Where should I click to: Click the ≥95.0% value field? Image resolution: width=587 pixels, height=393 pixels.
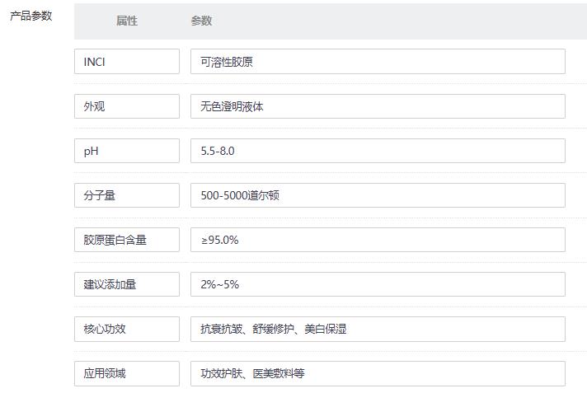(377, 240)
